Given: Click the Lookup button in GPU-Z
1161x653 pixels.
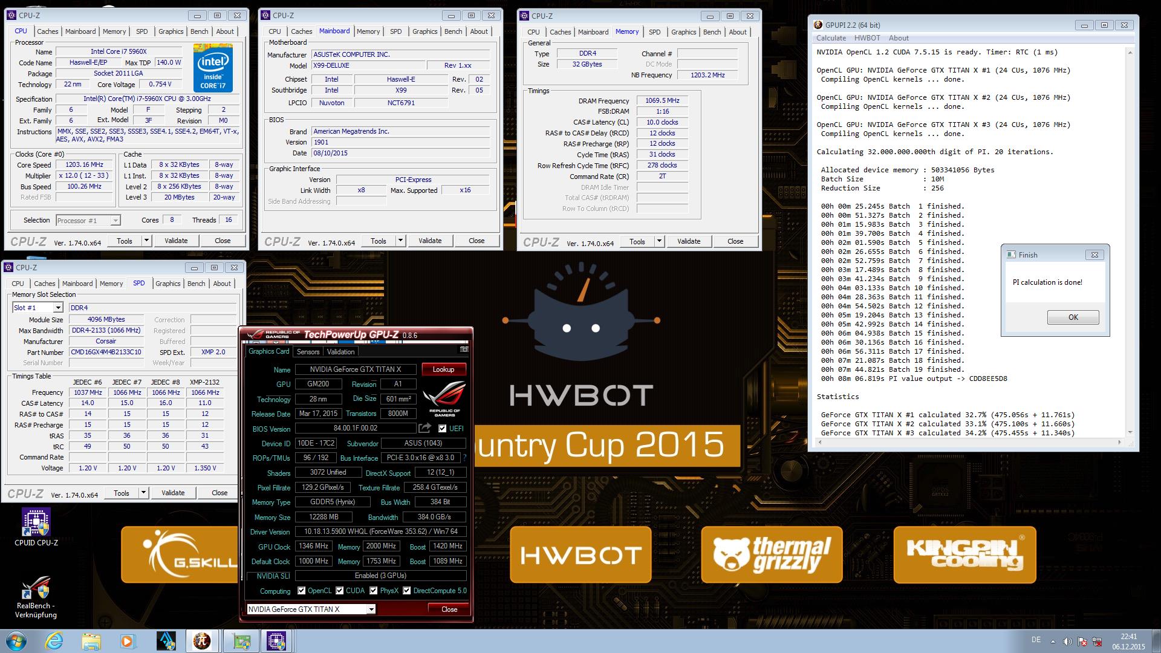Looking at the screenshot, I should tap(443, 369).
